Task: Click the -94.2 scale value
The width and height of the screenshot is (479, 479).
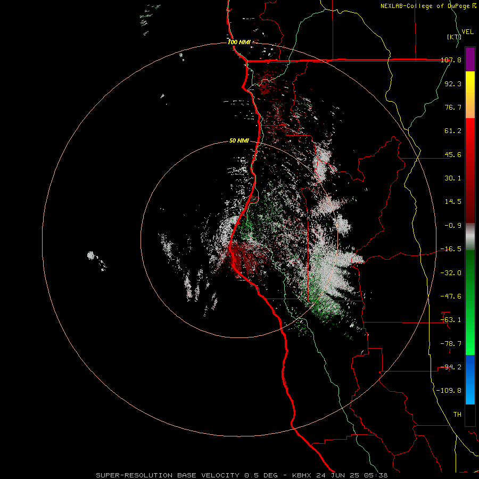Action: (x=451, y=367)
